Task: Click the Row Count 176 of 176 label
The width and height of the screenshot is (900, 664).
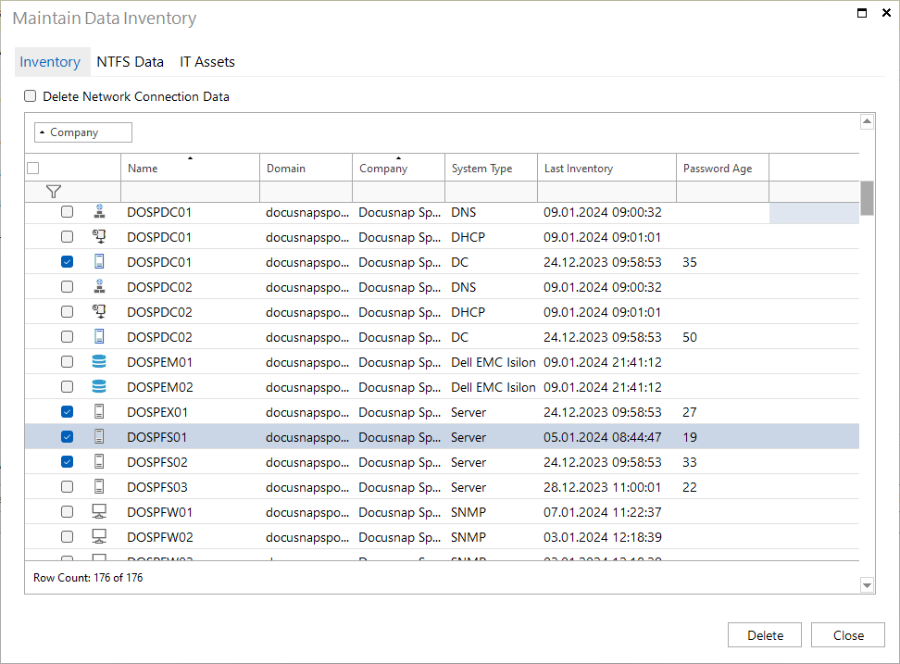Action: (88, 577)
